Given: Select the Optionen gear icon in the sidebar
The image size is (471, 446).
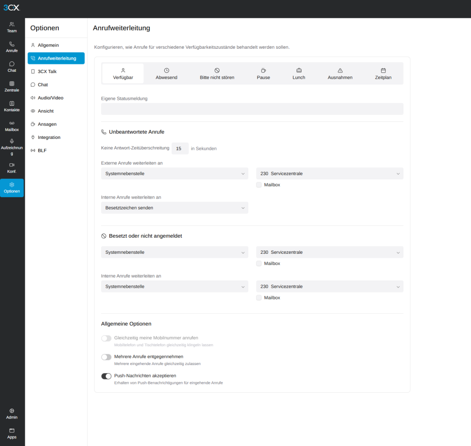Looking at the screenshot, I should pyautogui.click(x=11, y=188).
